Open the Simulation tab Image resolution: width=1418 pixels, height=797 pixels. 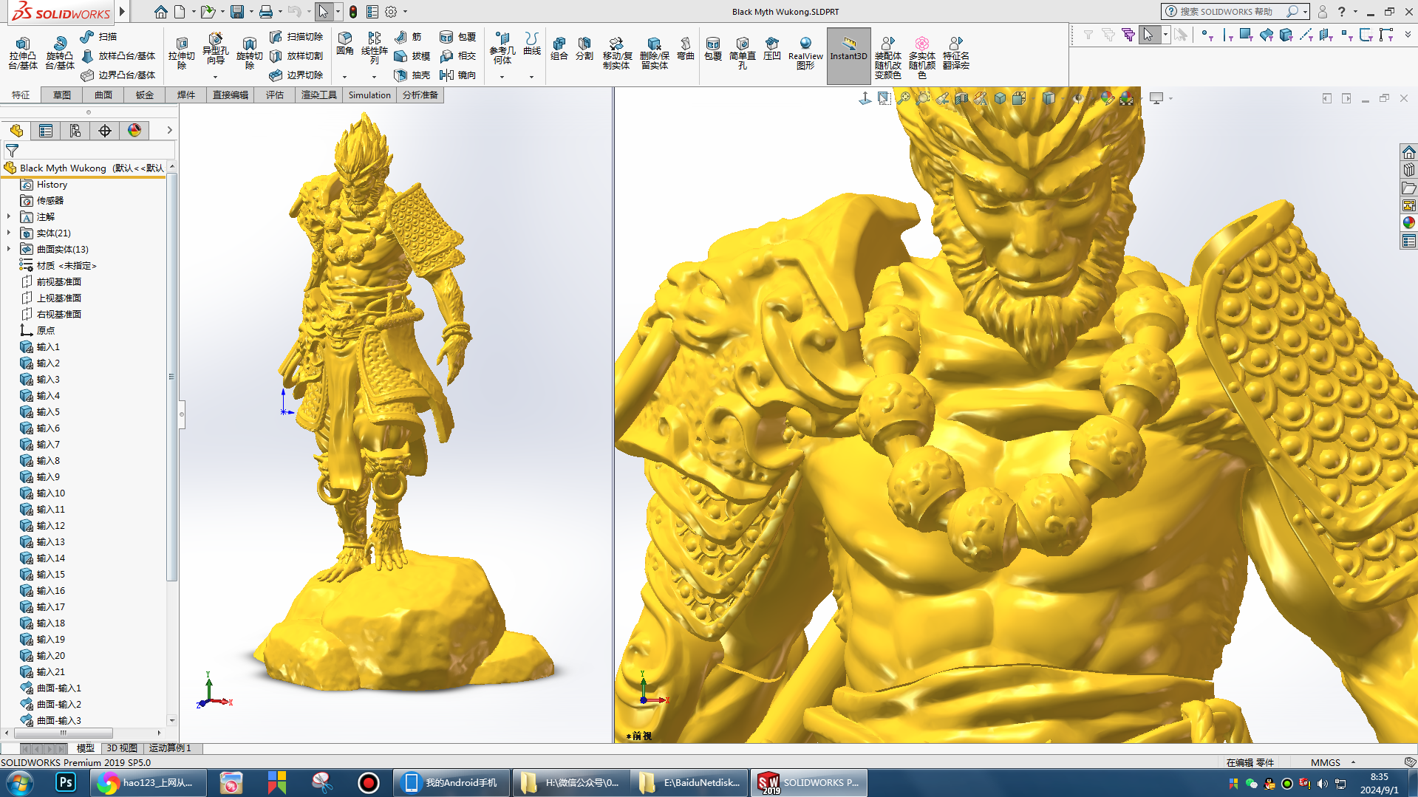(369, 95)
